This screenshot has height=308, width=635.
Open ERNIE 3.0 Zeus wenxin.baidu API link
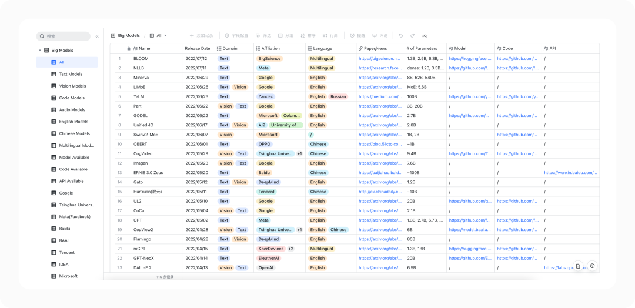pos(570,173)
